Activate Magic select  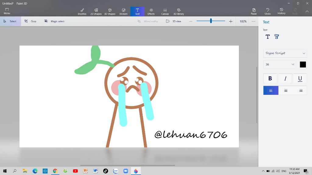tap(54, 21)
